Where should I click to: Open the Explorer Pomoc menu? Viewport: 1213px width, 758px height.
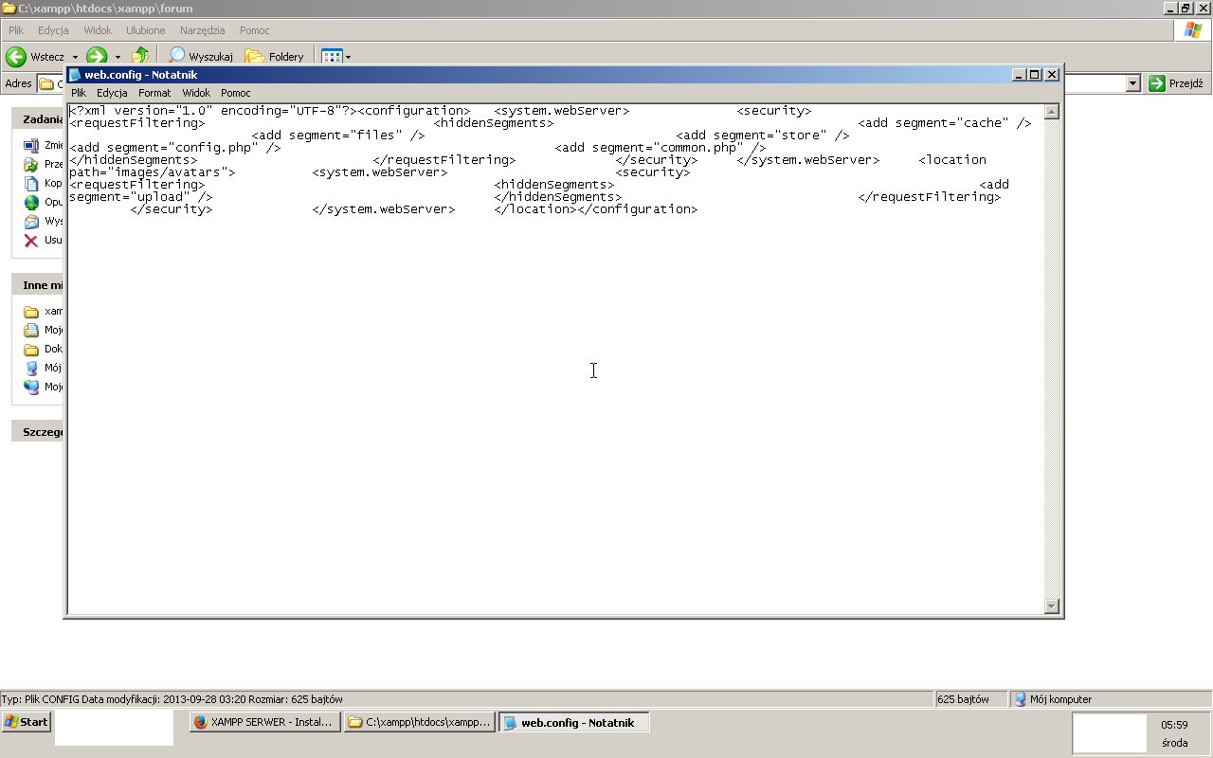click(255, 30)
